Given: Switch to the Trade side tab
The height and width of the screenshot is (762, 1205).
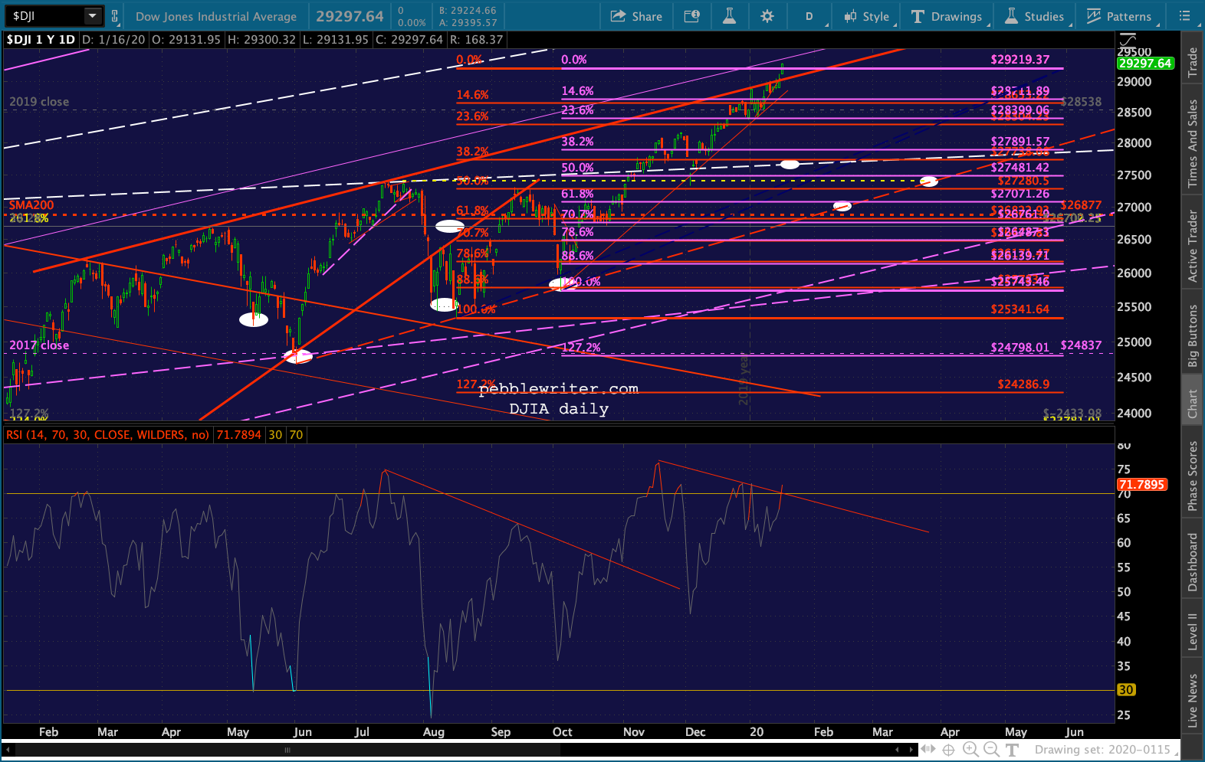Looking at the screenshot, I should click(1193, 62).
